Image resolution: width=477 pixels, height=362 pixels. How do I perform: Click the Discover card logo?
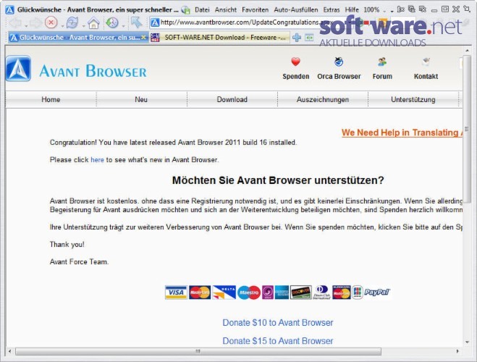301,292
